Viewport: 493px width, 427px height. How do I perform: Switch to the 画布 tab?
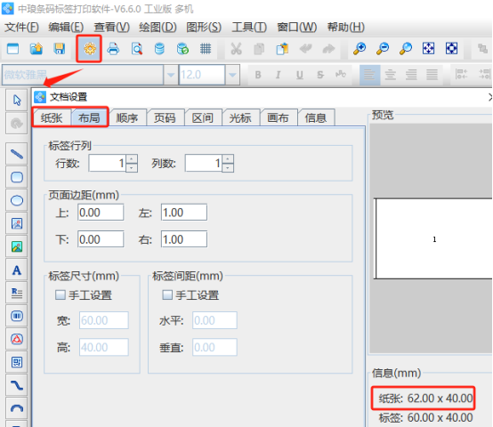pos(278,118)
